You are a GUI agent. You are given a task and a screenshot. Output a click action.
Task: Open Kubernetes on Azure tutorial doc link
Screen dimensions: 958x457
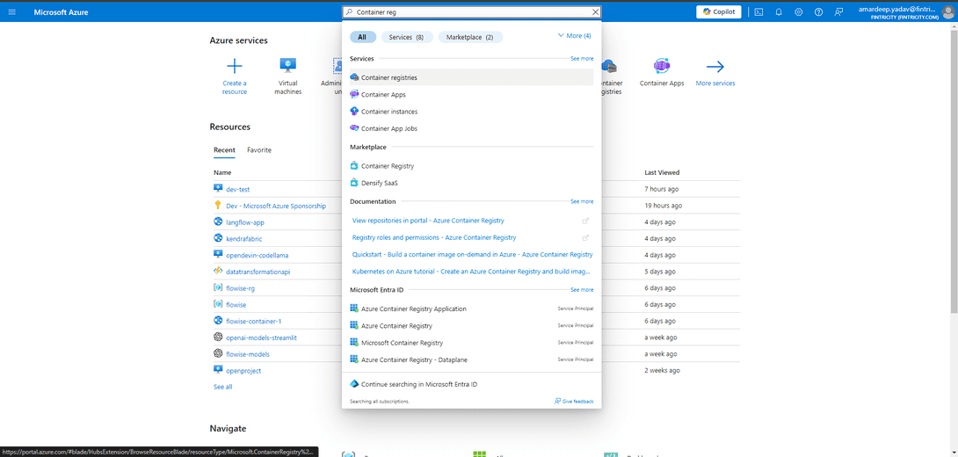pyautogui.click(x=471, y=272)
